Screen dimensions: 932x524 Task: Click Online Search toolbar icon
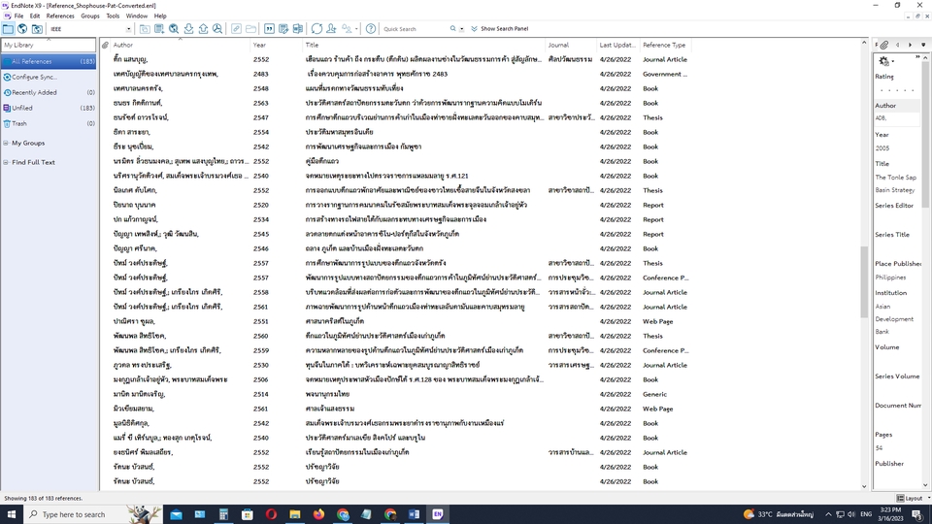coord(174,28)
